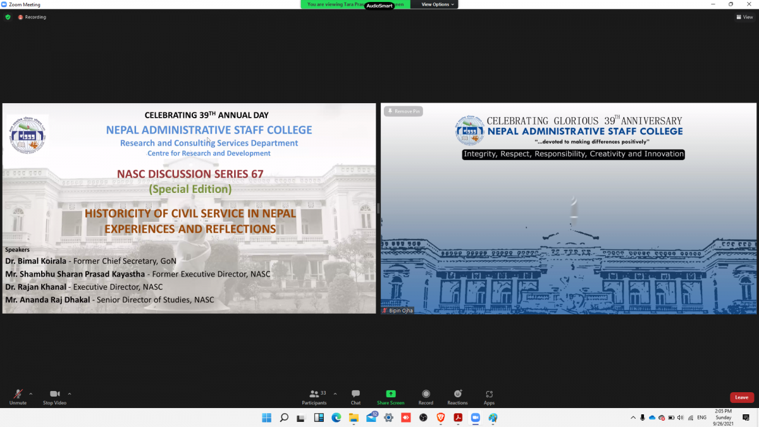Open OneDrive cloud tray icon
Image resolution: width=759 pixels, height=427 pixels.
[652, 418]
